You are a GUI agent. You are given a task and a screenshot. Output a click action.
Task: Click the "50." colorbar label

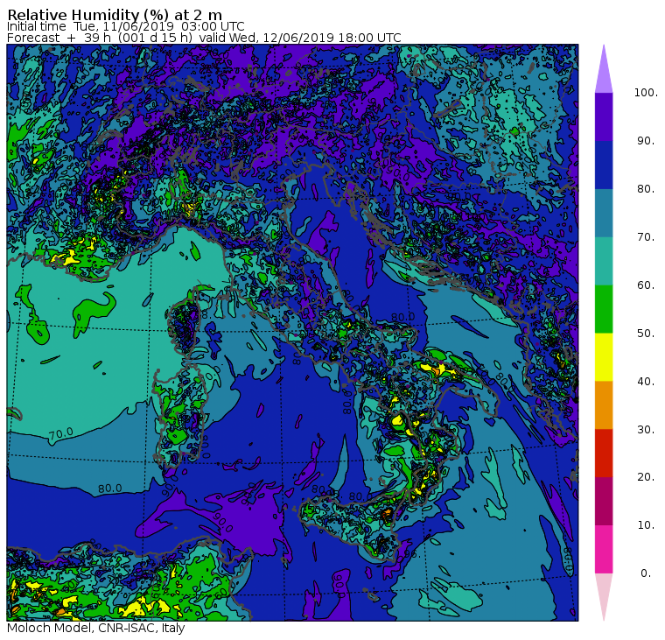646,334
